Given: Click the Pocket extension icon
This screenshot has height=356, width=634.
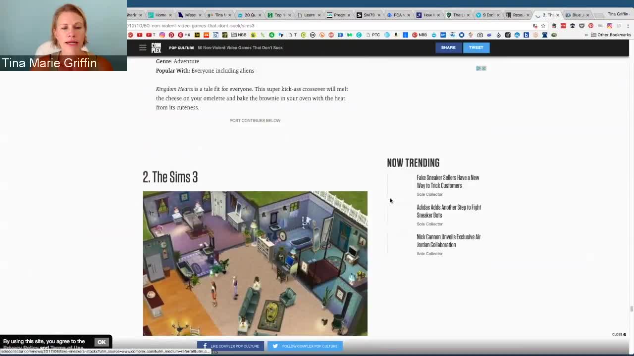Looking at the screenshot, I should click(x=581, y=26).
